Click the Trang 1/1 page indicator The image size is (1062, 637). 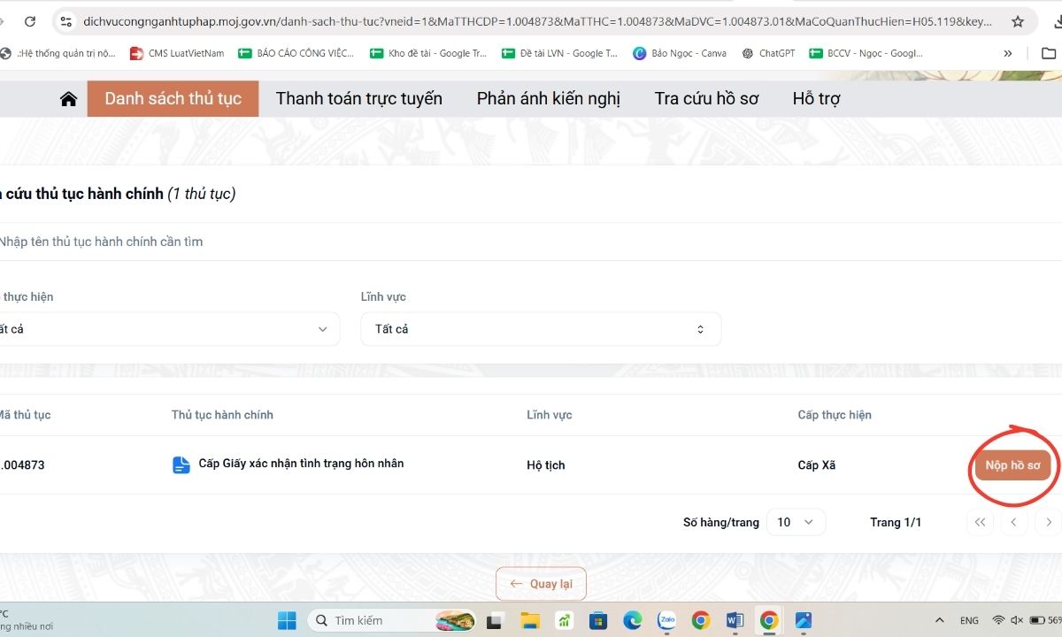pos(896,522)
